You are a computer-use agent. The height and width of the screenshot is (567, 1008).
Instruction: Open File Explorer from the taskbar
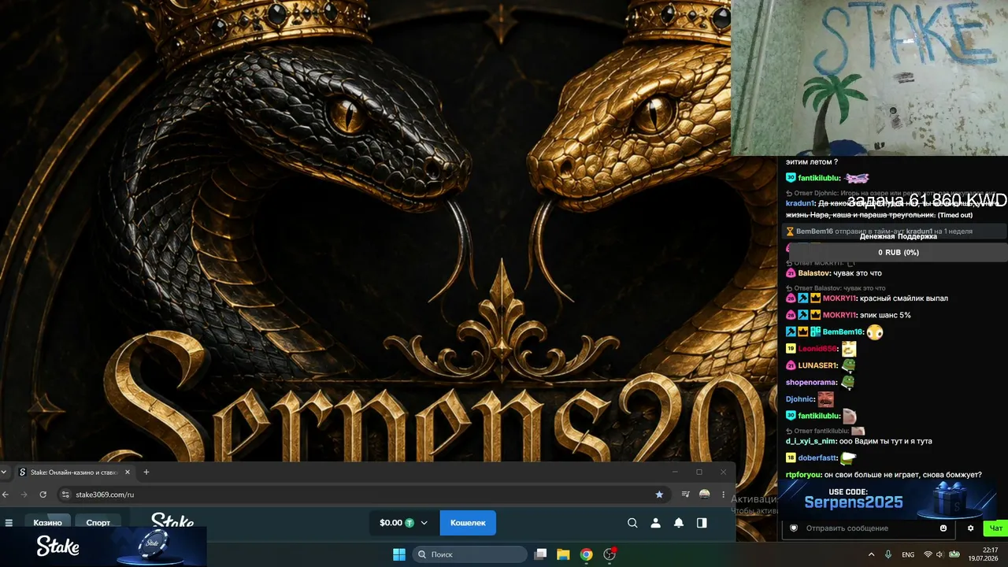pyautogui.click(x=563, y=554)
